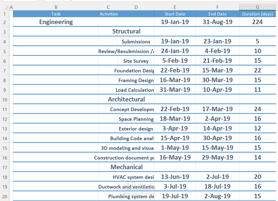Select the Space Planning cell
The height and width of the screenshot is (201, 278).
point(136,119)
